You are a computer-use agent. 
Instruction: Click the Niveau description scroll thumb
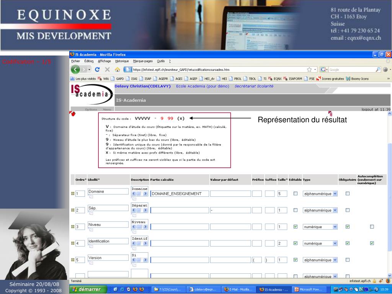tap(139, 227)
